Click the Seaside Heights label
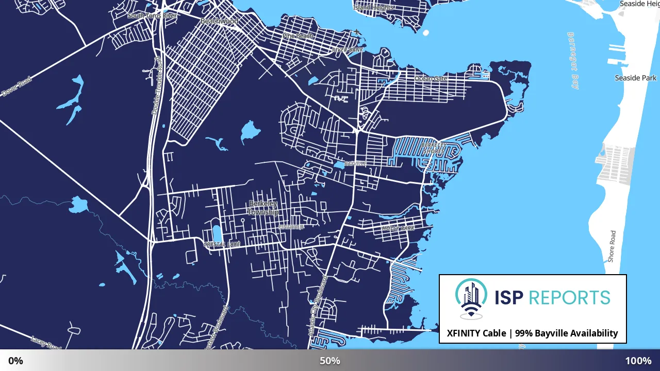Viewport: 660px width, 371px height. [x=639, y=4]
